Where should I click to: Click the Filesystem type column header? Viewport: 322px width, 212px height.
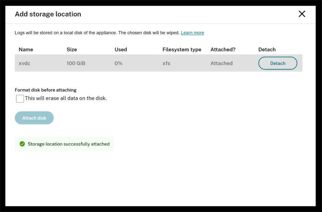click(x=182, y=50)
